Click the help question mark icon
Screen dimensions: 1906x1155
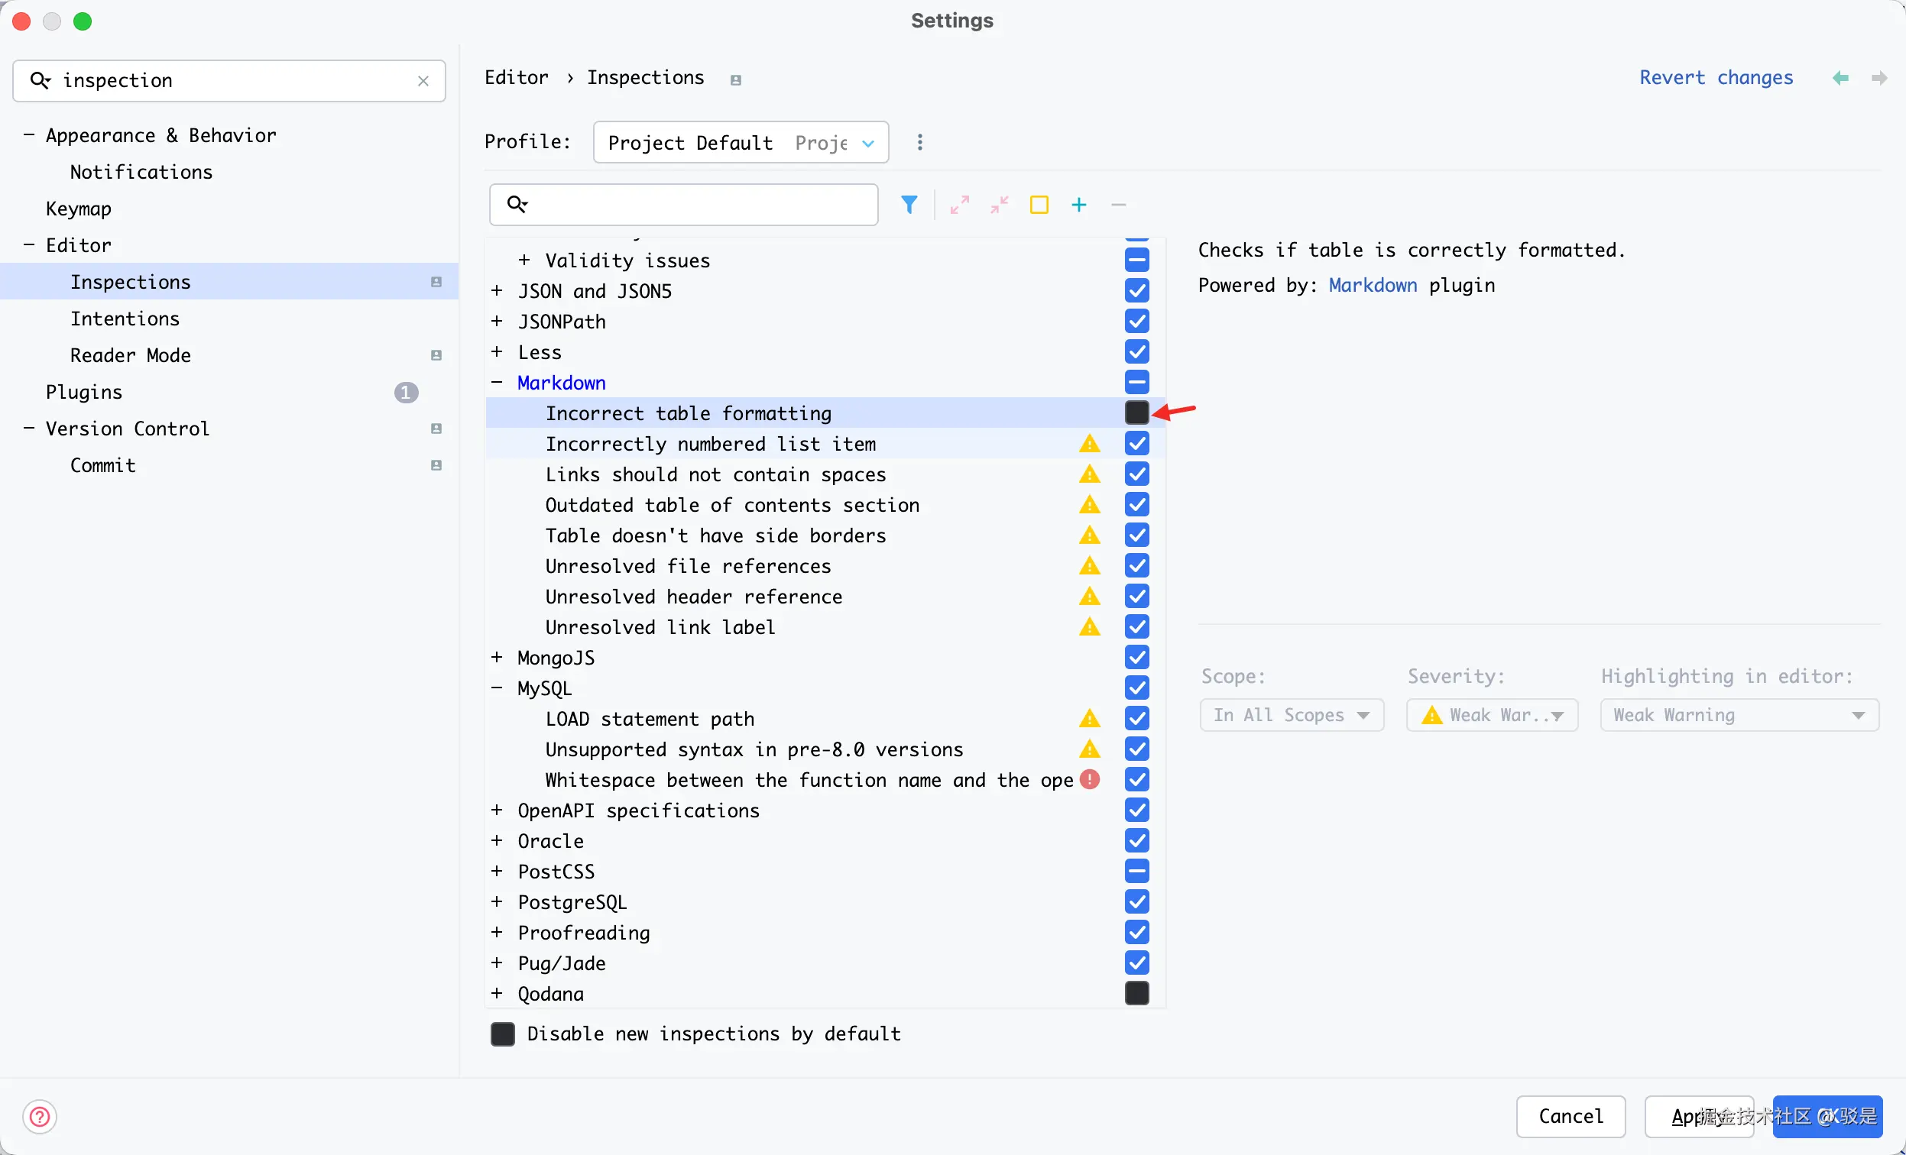(40, 1116)
